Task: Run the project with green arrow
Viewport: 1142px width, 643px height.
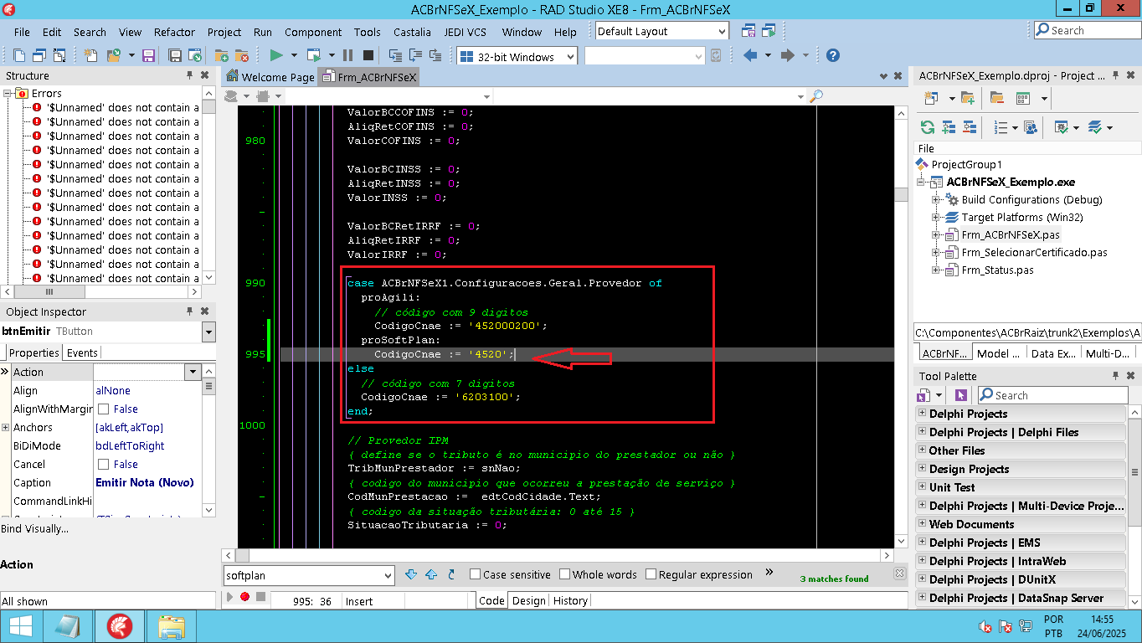Action: click(275, 55)
